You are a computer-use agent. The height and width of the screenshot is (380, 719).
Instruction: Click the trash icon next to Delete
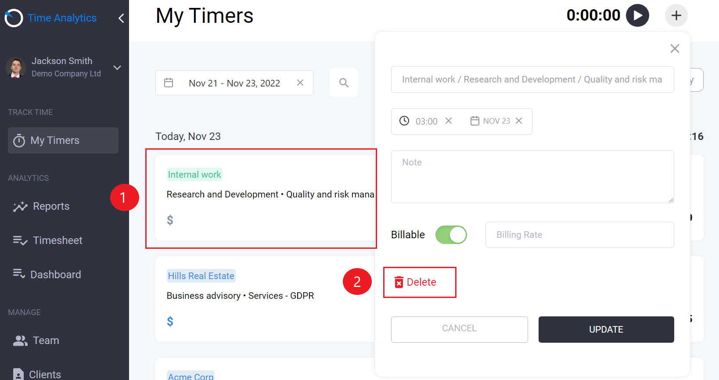(x=399, y=282)
